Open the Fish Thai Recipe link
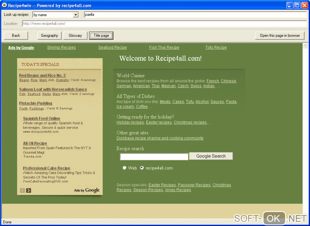 point(164,47)
